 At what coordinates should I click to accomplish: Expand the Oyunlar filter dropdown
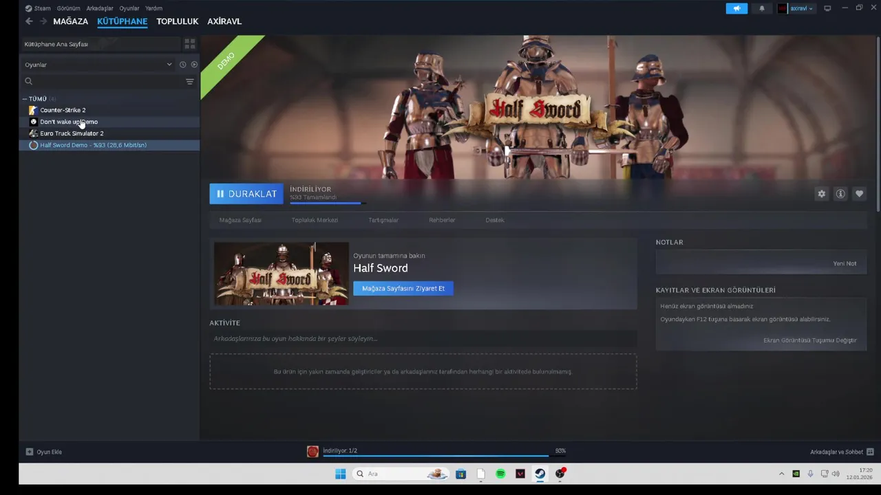coord(98,65)
